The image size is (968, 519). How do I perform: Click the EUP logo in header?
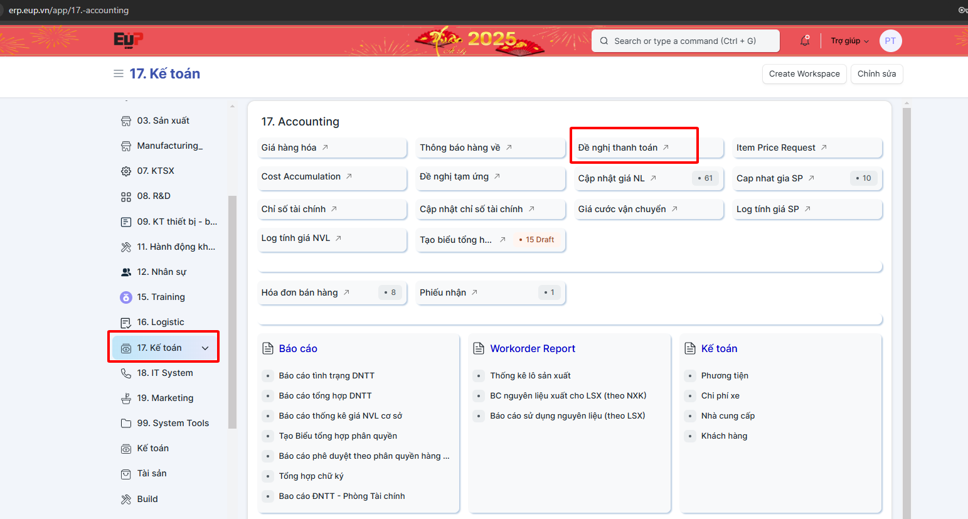(x=128, y=40)
